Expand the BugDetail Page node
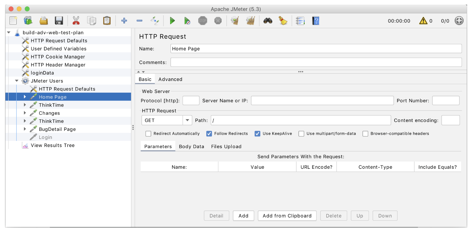The width and height of the screenshot is (470, 230). pos(25,129)
